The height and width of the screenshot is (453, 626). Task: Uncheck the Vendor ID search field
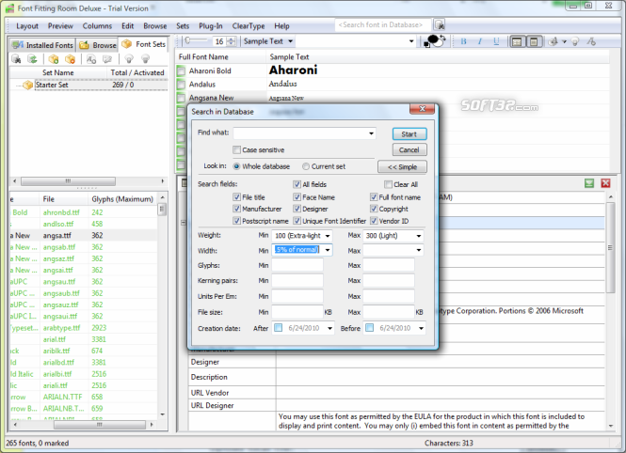click(x=374, y=220)
